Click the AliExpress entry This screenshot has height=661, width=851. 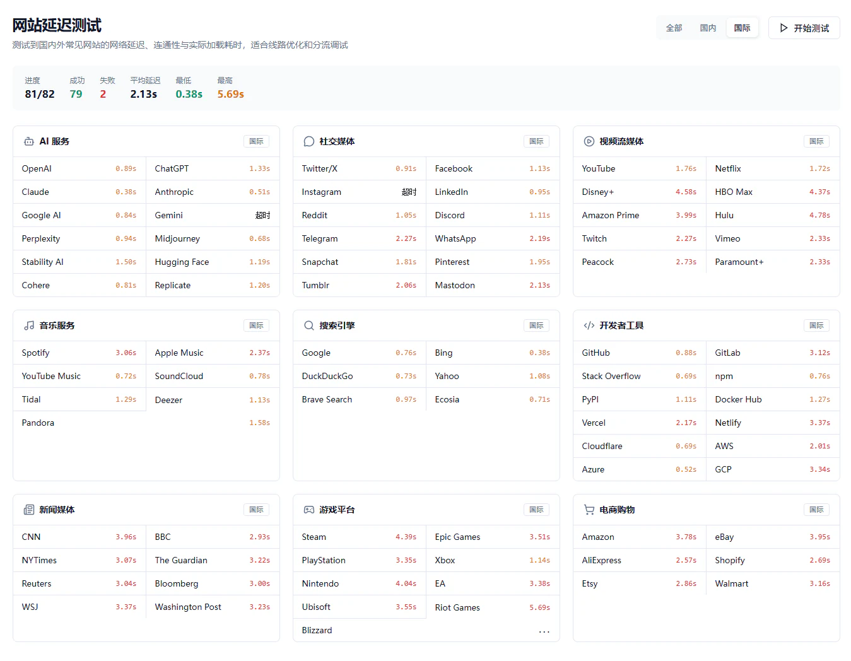pos(640,560)
